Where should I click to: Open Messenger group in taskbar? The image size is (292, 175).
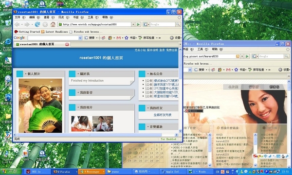tap(91, 172)
